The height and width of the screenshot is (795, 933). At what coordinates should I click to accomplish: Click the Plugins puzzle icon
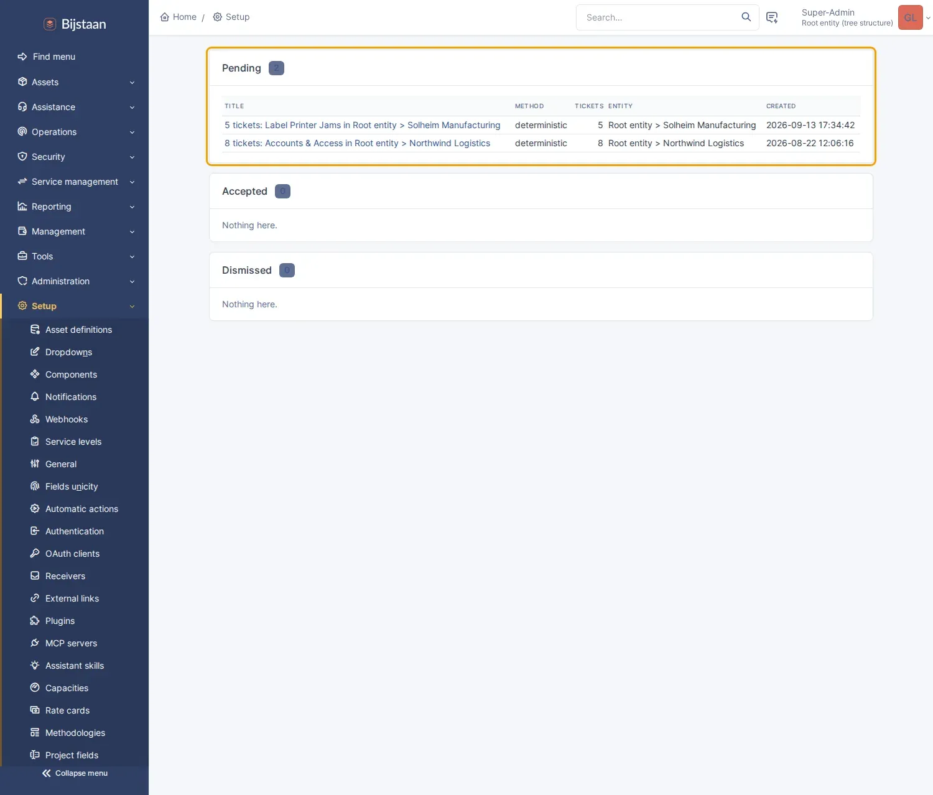(x=35, y=620)
